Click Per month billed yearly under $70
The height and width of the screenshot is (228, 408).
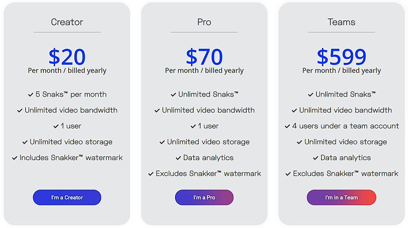pyautogui.click(x=204, y=70)
